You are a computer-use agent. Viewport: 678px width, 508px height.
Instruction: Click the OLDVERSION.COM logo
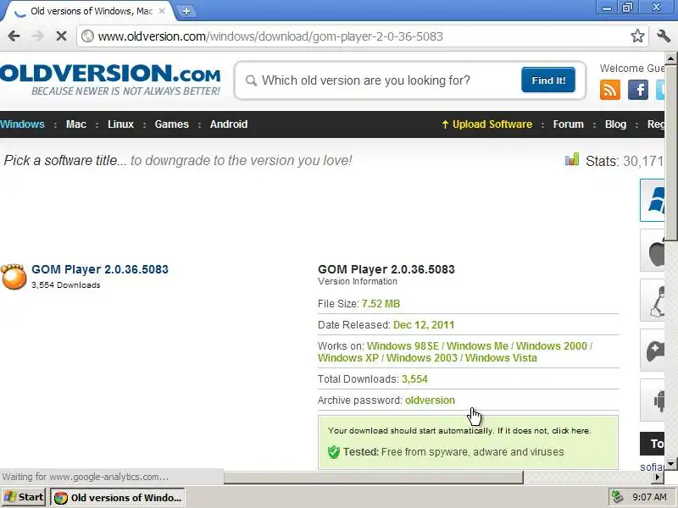[110, 80]
